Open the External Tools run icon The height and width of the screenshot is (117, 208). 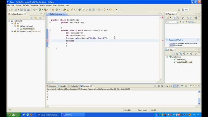coord(45,9)
